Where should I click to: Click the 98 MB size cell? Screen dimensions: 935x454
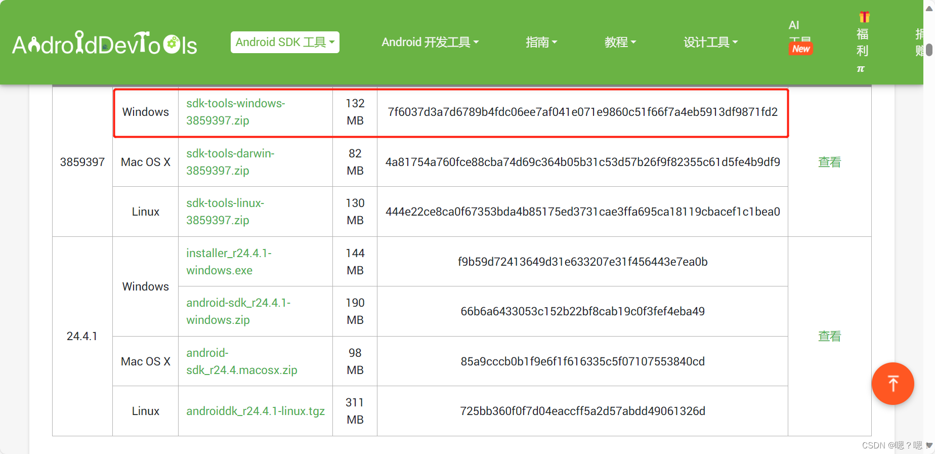point(355,361)
